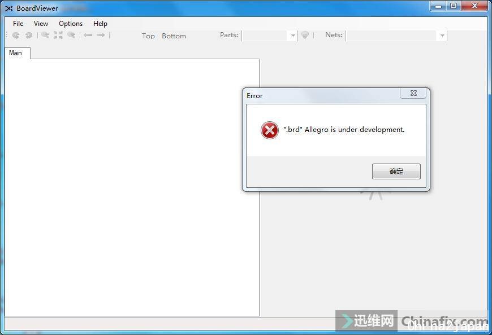Expand the Nets dropdown arrow
Image resolution: width=492 pixels, height=335 pixels.
442,36
